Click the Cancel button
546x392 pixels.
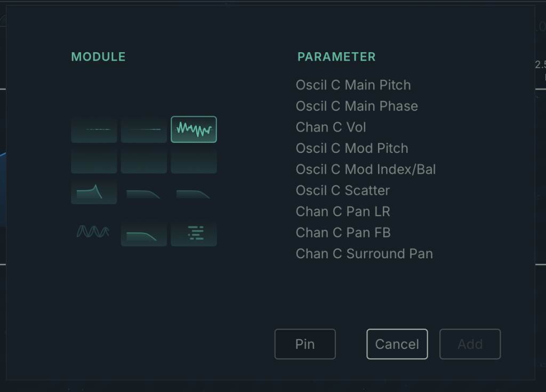pos(397,344)
